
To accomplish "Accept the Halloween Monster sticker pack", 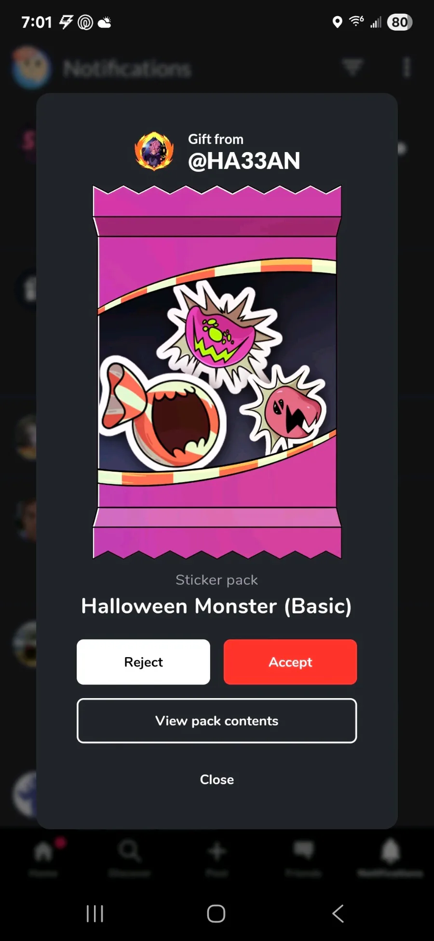I will (x=290, y=662).
